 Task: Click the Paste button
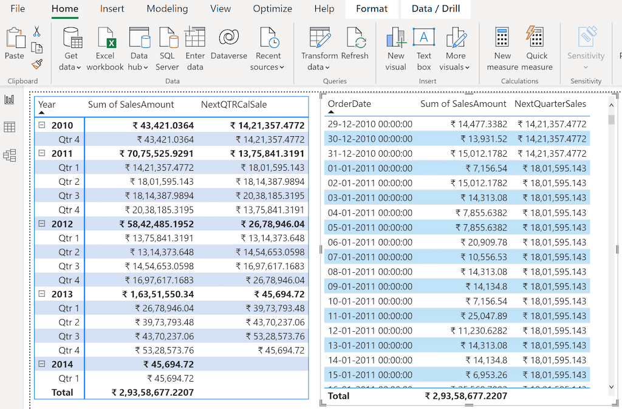pyautogui.click(x=14, y=43)
